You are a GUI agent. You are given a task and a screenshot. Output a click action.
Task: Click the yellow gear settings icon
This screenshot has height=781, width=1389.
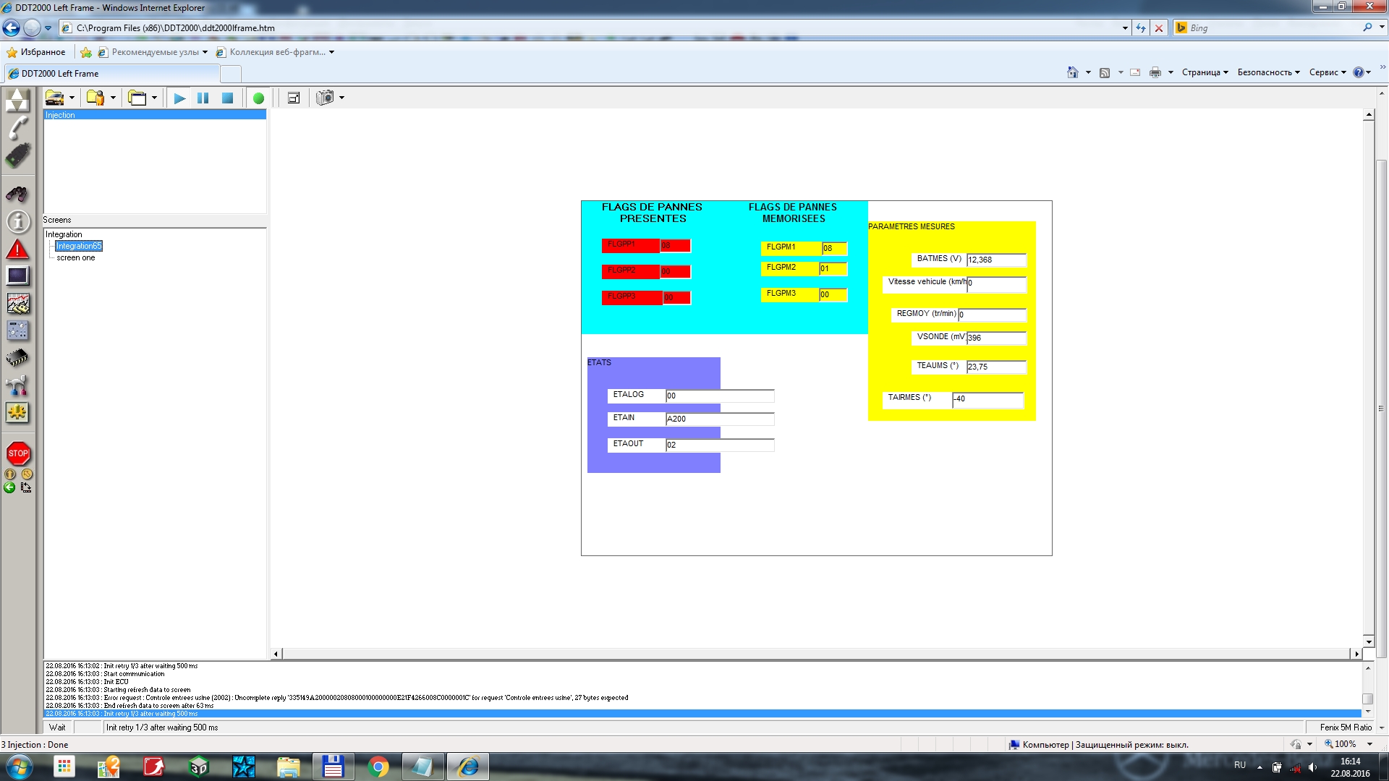click(17, 413)
